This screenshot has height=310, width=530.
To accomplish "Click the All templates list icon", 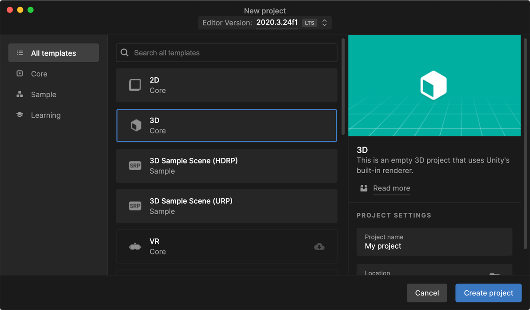I will (x=20, y=53).
